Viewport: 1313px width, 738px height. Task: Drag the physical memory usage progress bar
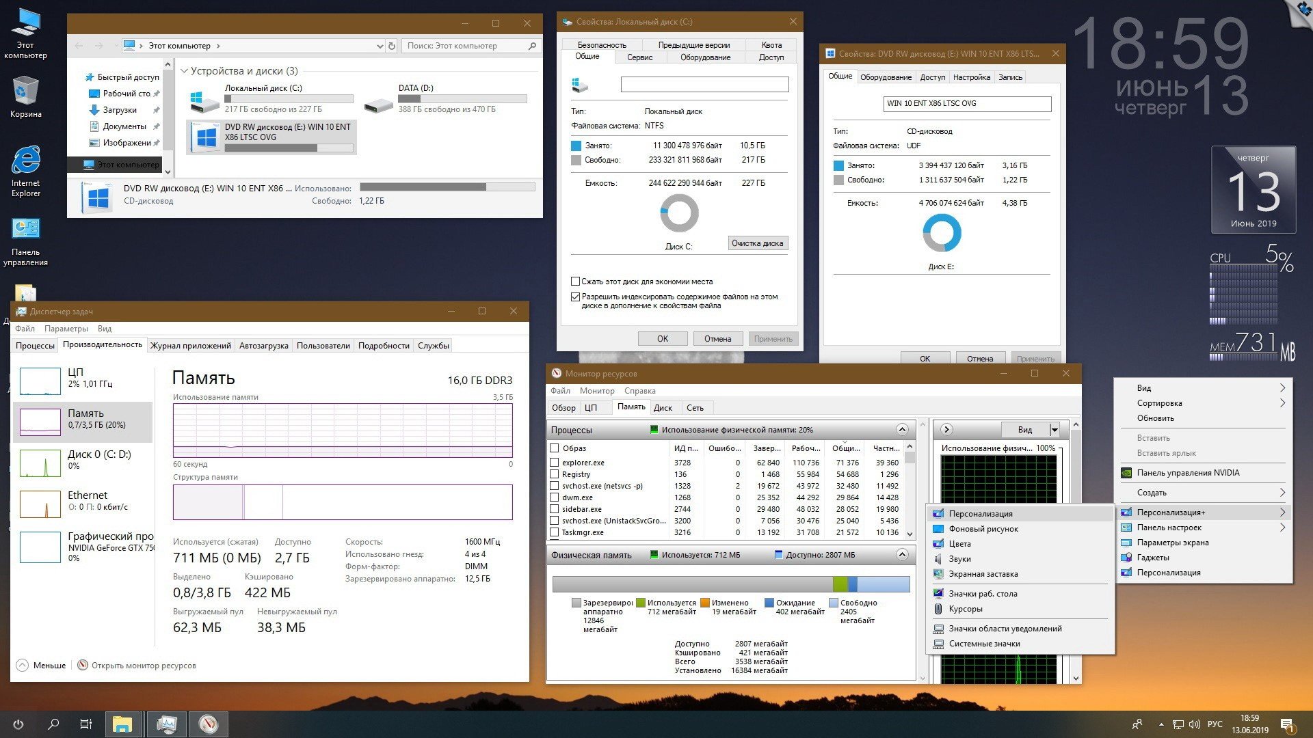[x=728, y=582]
